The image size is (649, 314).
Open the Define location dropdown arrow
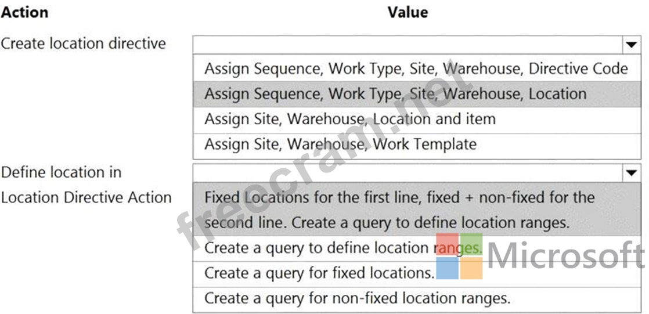point(629,172)
